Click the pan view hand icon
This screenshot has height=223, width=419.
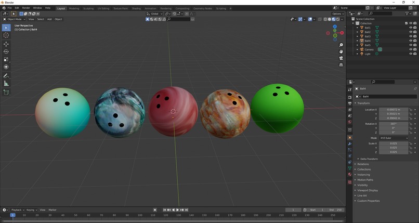(341, 51)
